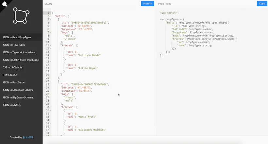
Task: Click the "Mamie Wyatt" name value
Action: click(87, 117)
